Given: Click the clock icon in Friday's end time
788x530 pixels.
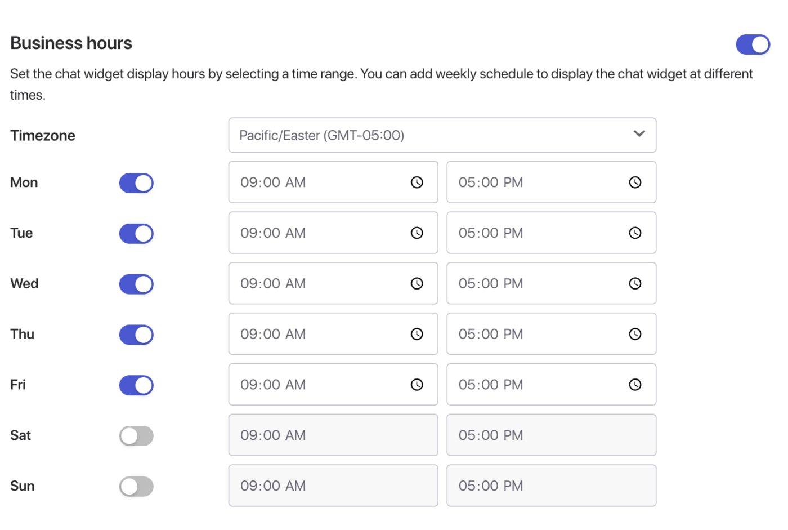Looking at the screenshot, I should 635,385.
